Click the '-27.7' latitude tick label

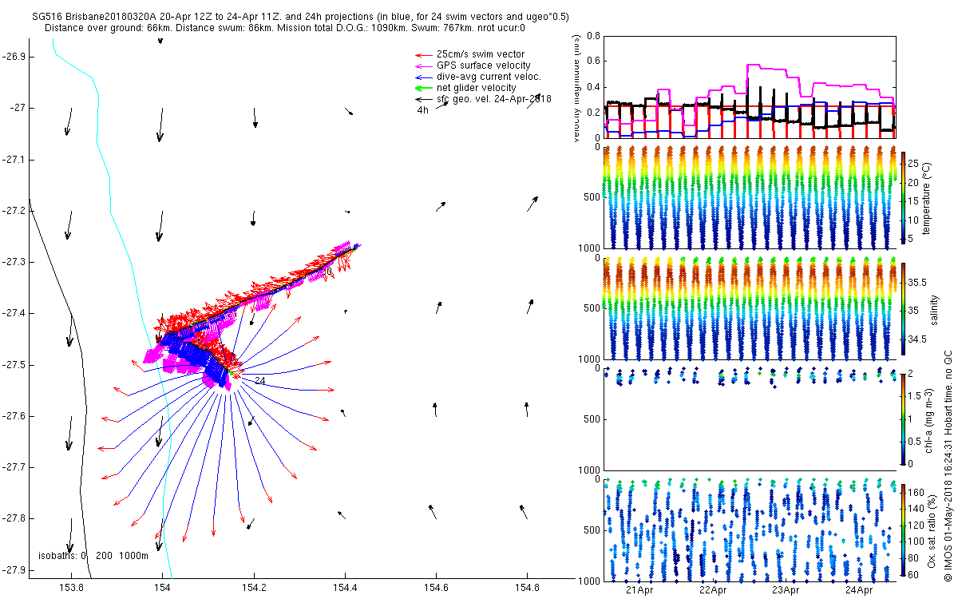[14, 467]
